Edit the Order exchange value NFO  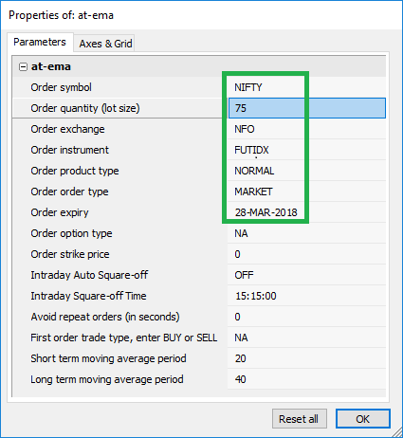click(x=306, y=129)
